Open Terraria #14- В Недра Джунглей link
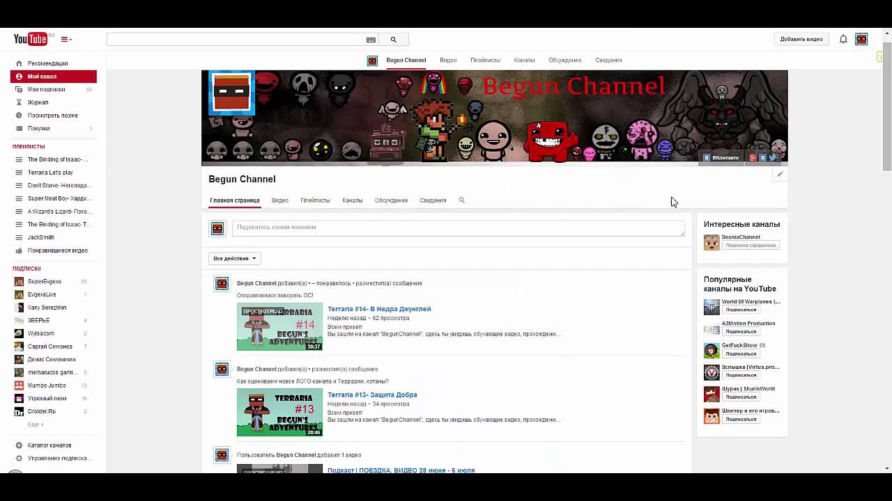The image size is (892, 501). coord(379,309)
